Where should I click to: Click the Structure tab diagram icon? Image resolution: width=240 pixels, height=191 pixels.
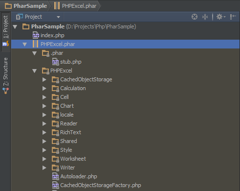coord(5,91)
